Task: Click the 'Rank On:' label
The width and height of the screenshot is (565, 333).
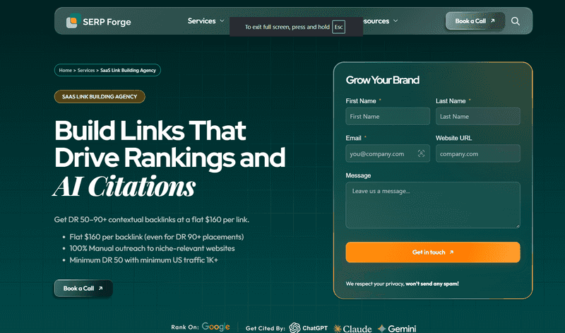Action: 185,327
